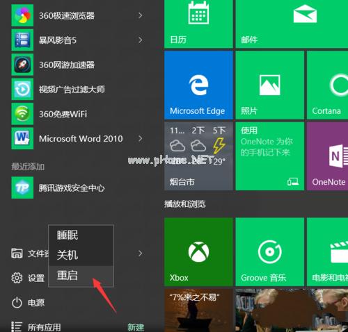Select 睡眠 from the power menu
This screenshot has width=348, height=332.
point(81,235)
